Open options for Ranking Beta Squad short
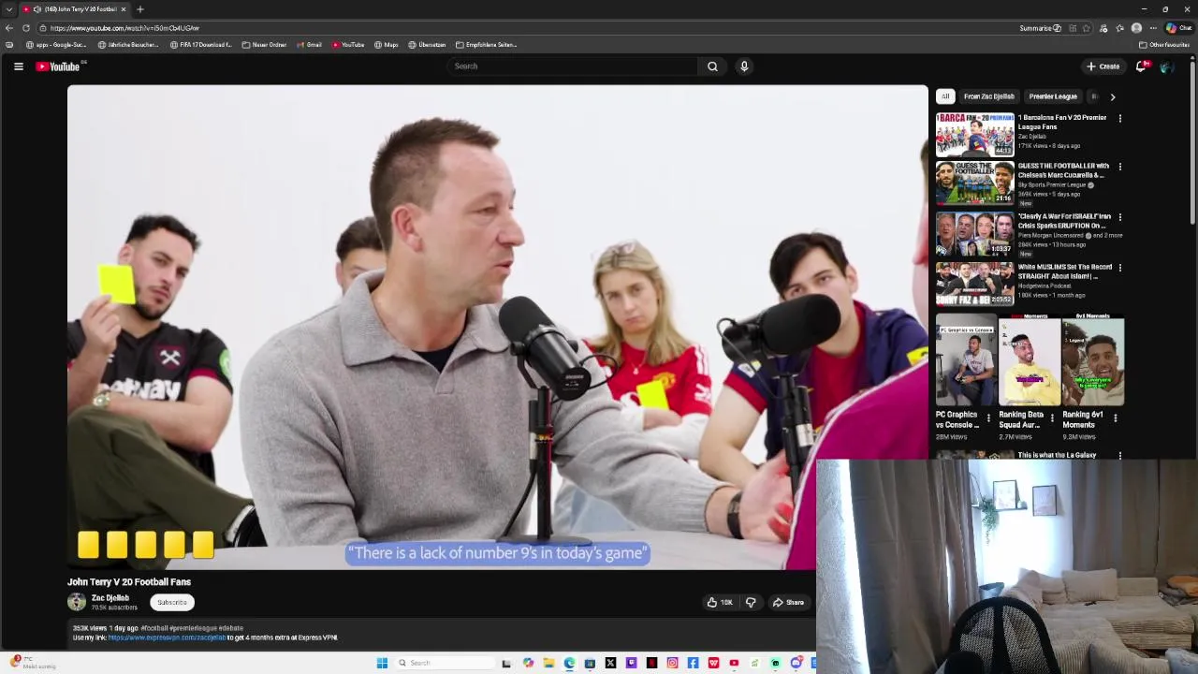The image size is (1198, 674). (x=1051, y=418)
